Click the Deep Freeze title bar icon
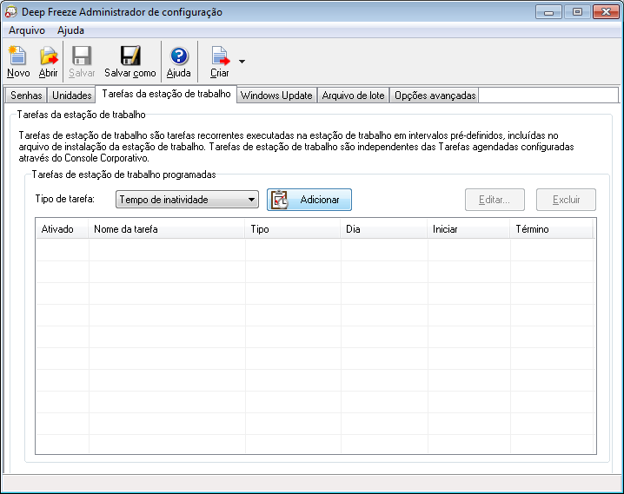The image size is (624, 494). (10, 11)
